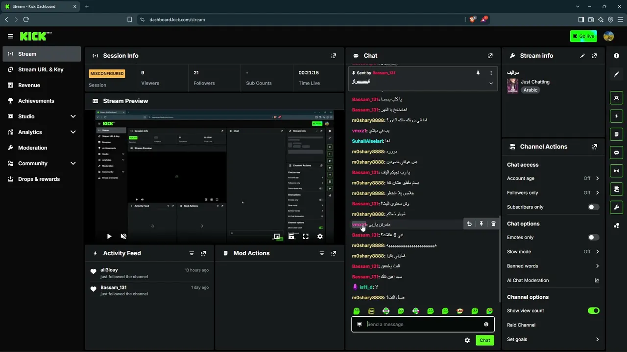
Task: Enable picture-in-picture in Stream Preview
Action: (277, 236)
